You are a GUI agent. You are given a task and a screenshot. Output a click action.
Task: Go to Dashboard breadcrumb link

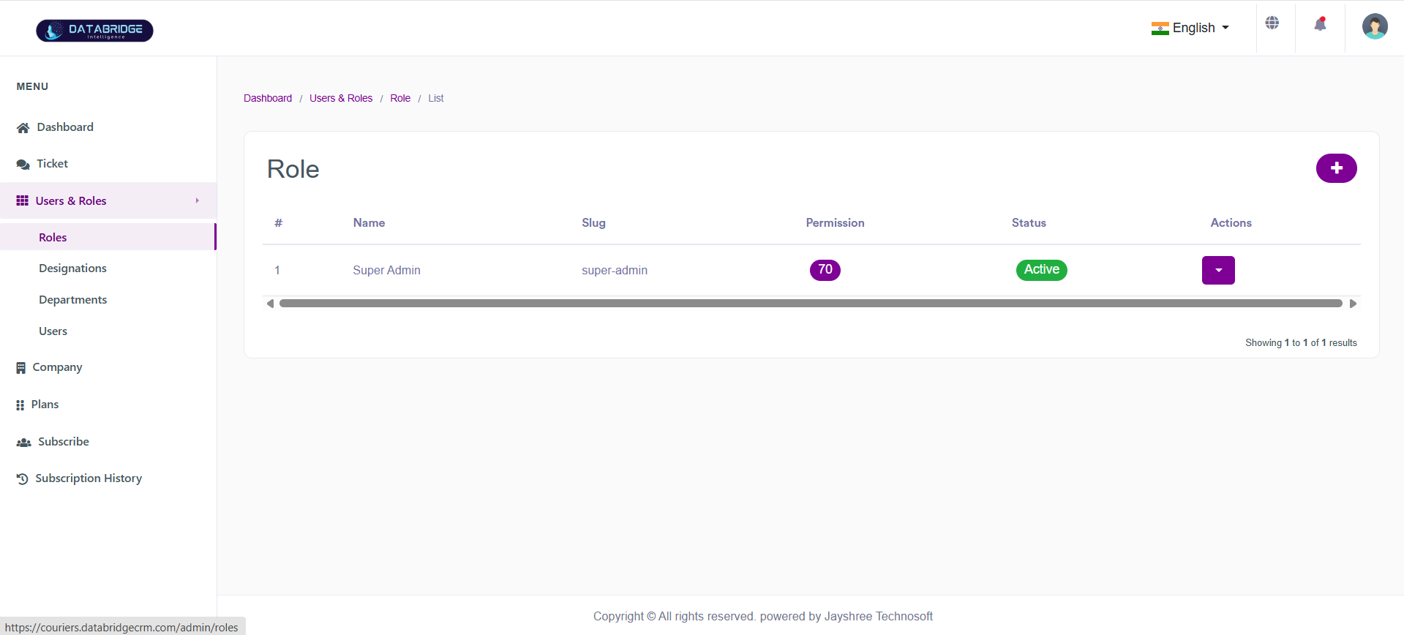(x=268, y=98)
